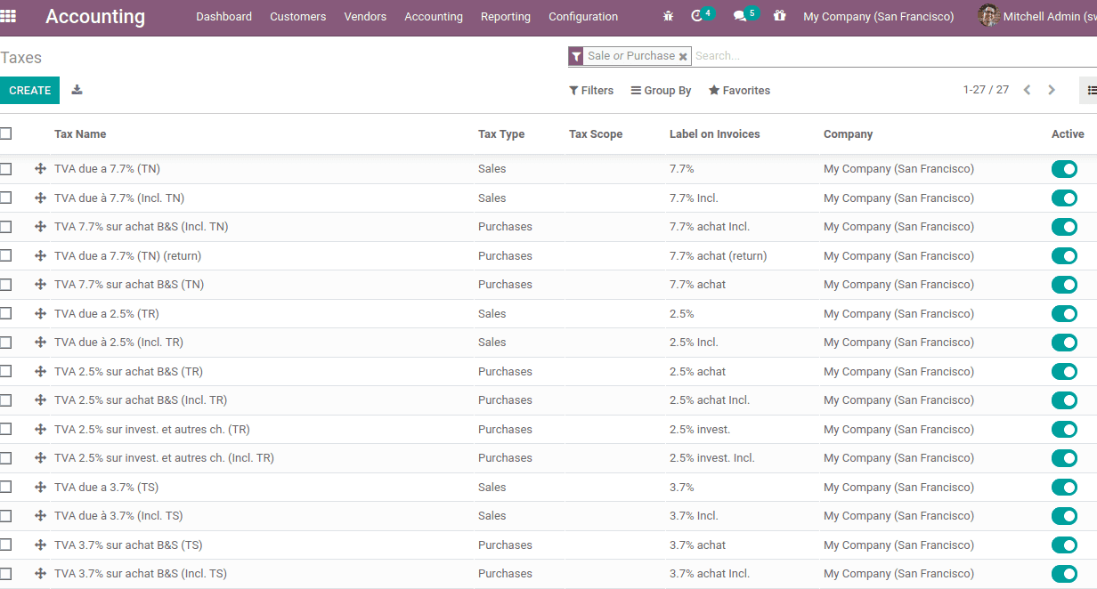Tick checkbox for TVA due a 2.5% (TR)
The image size is (1097, 589).
(x=5, y=313)
